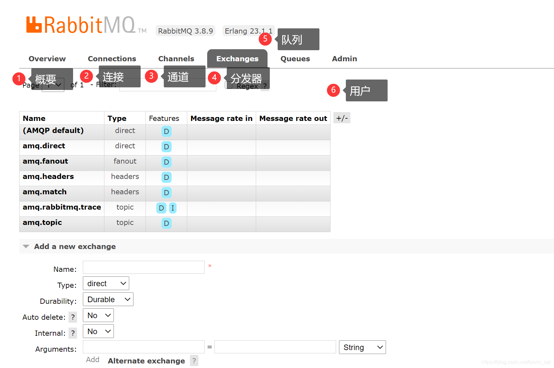Open the Arguments String type dropdown
Viewport: 554px width, 368px height.
(x=362, y=347)
